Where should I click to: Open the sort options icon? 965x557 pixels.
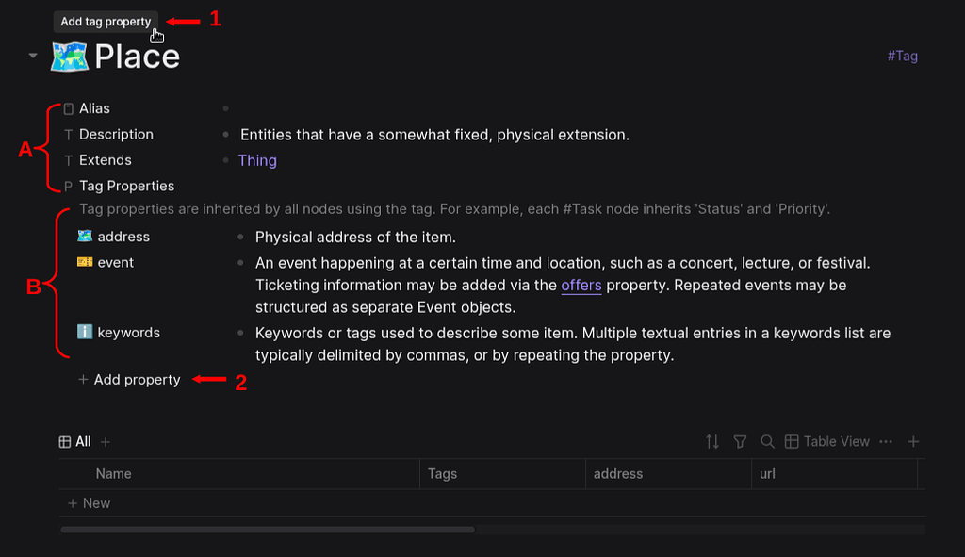712,442
